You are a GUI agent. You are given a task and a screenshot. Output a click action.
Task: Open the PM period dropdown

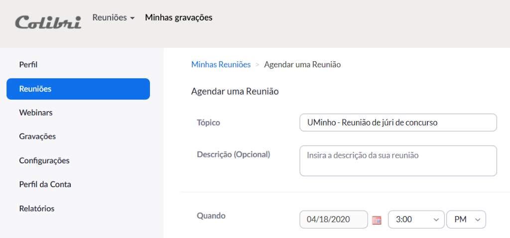(466, 219)
